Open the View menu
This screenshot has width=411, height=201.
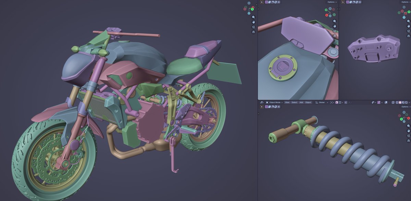pos(287,102)
